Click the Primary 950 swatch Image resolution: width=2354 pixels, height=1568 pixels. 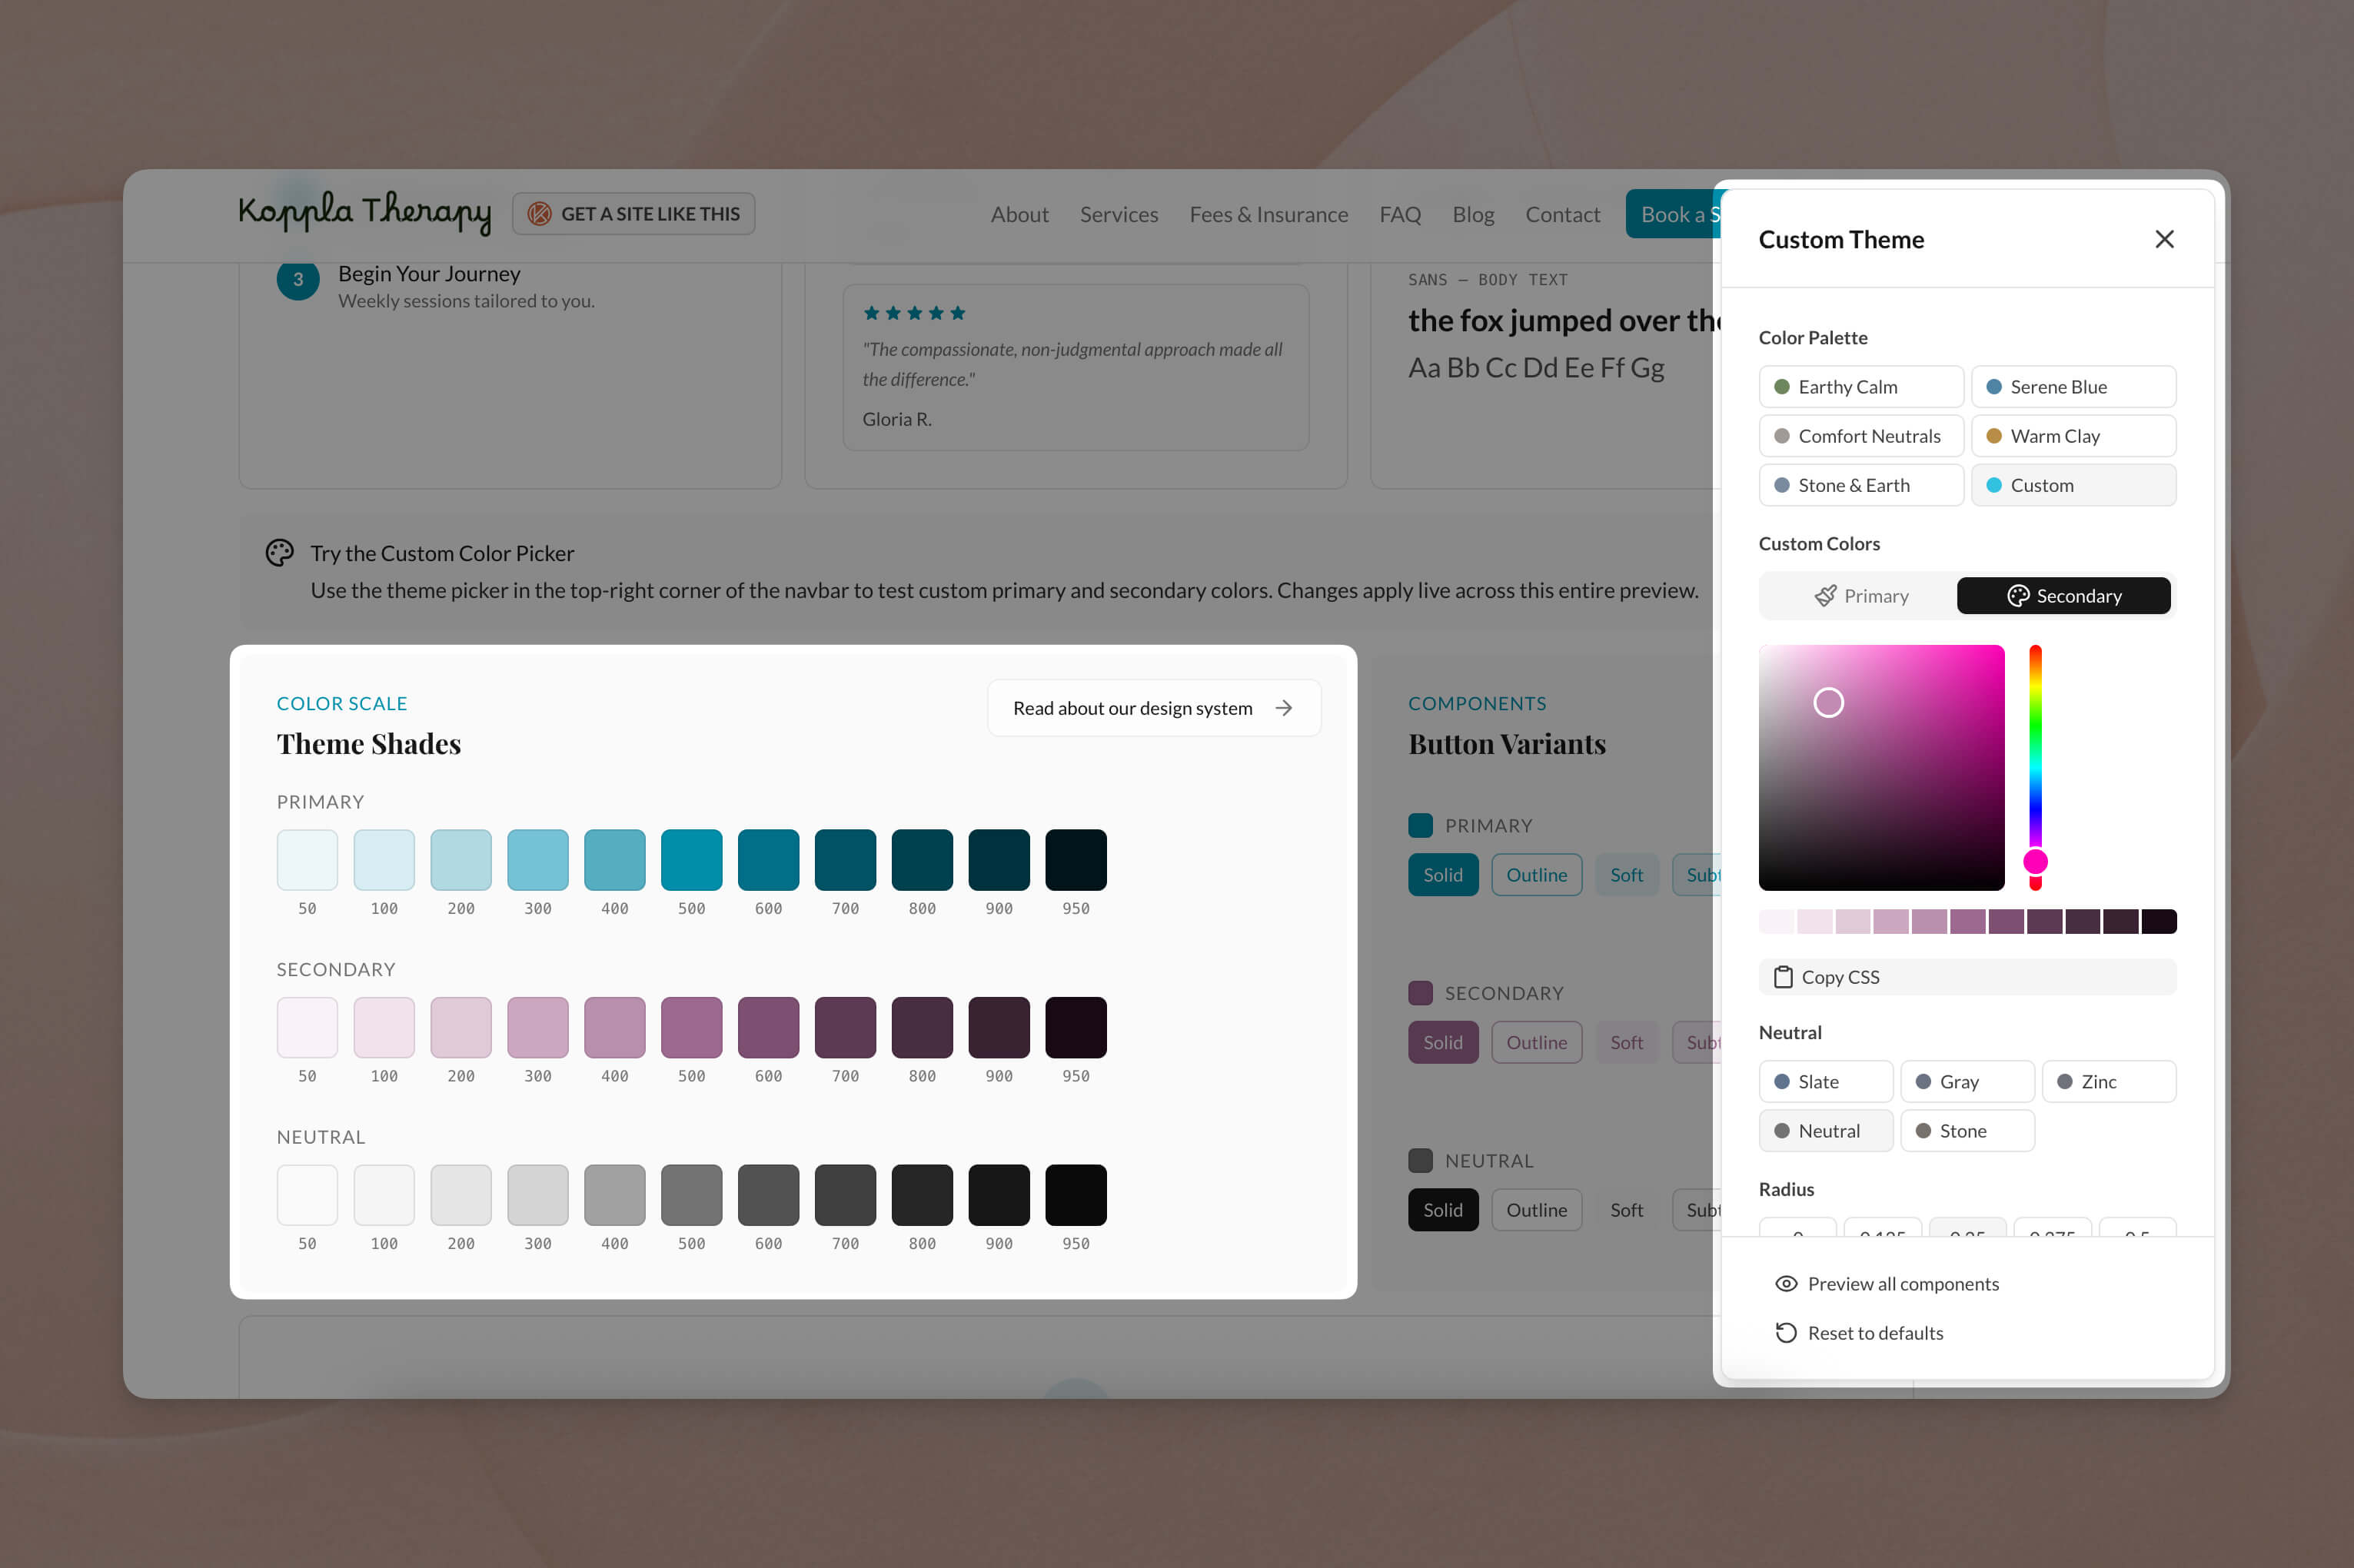(1076, 860)
